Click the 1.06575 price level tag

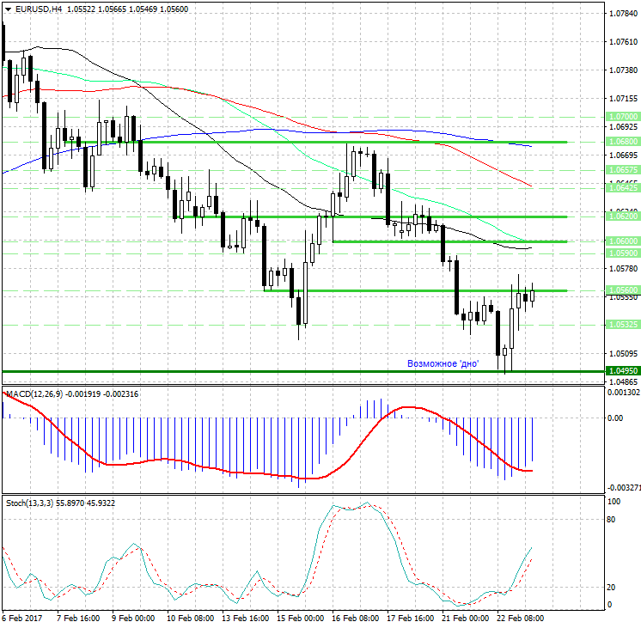[x=621, y=170]
